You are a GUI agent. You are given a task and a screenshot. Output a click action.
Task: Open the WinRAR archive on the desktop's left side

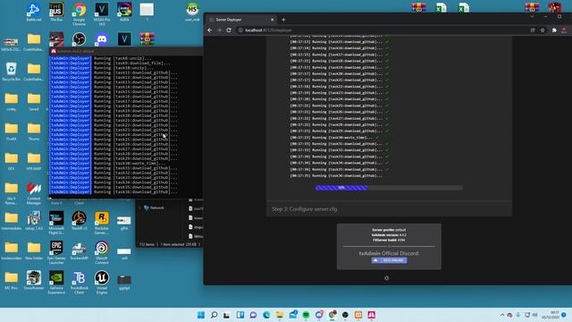[147, 38]
